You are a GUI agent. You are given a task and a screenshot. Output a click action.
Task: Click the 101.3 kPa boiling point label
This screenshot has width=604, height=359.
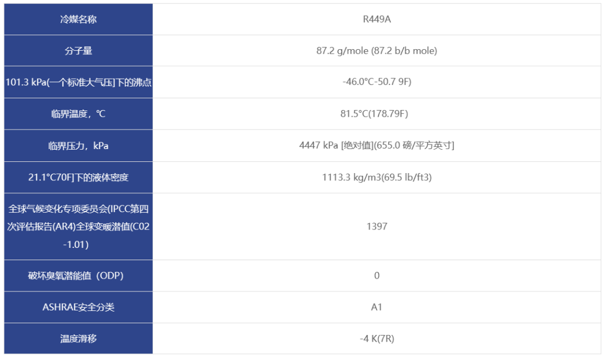click(78, 83)
